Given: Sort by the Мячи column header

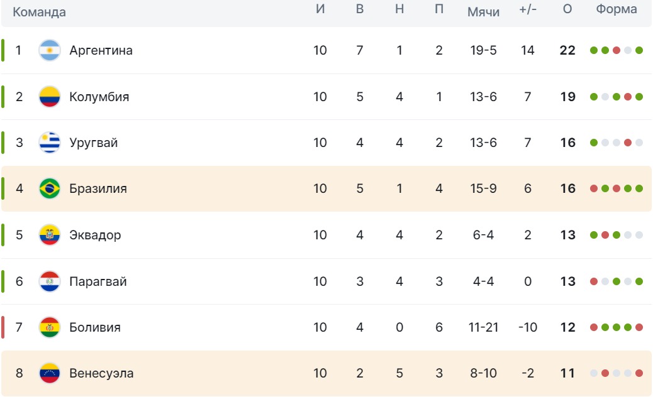Looking at the screenshot, I should pyautogui.click(x=483, y=11).
